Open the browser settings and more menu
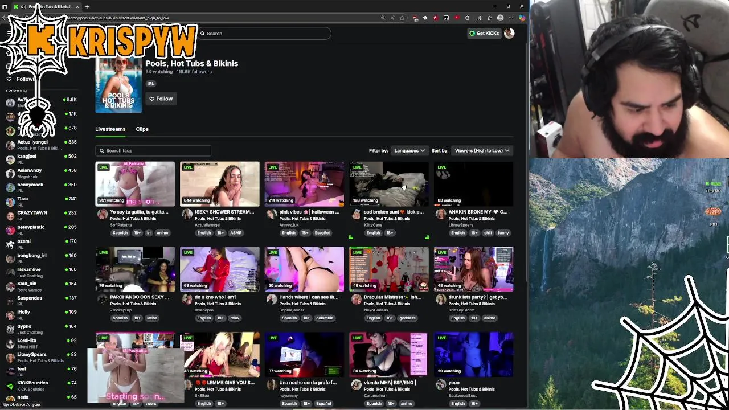 511,18
